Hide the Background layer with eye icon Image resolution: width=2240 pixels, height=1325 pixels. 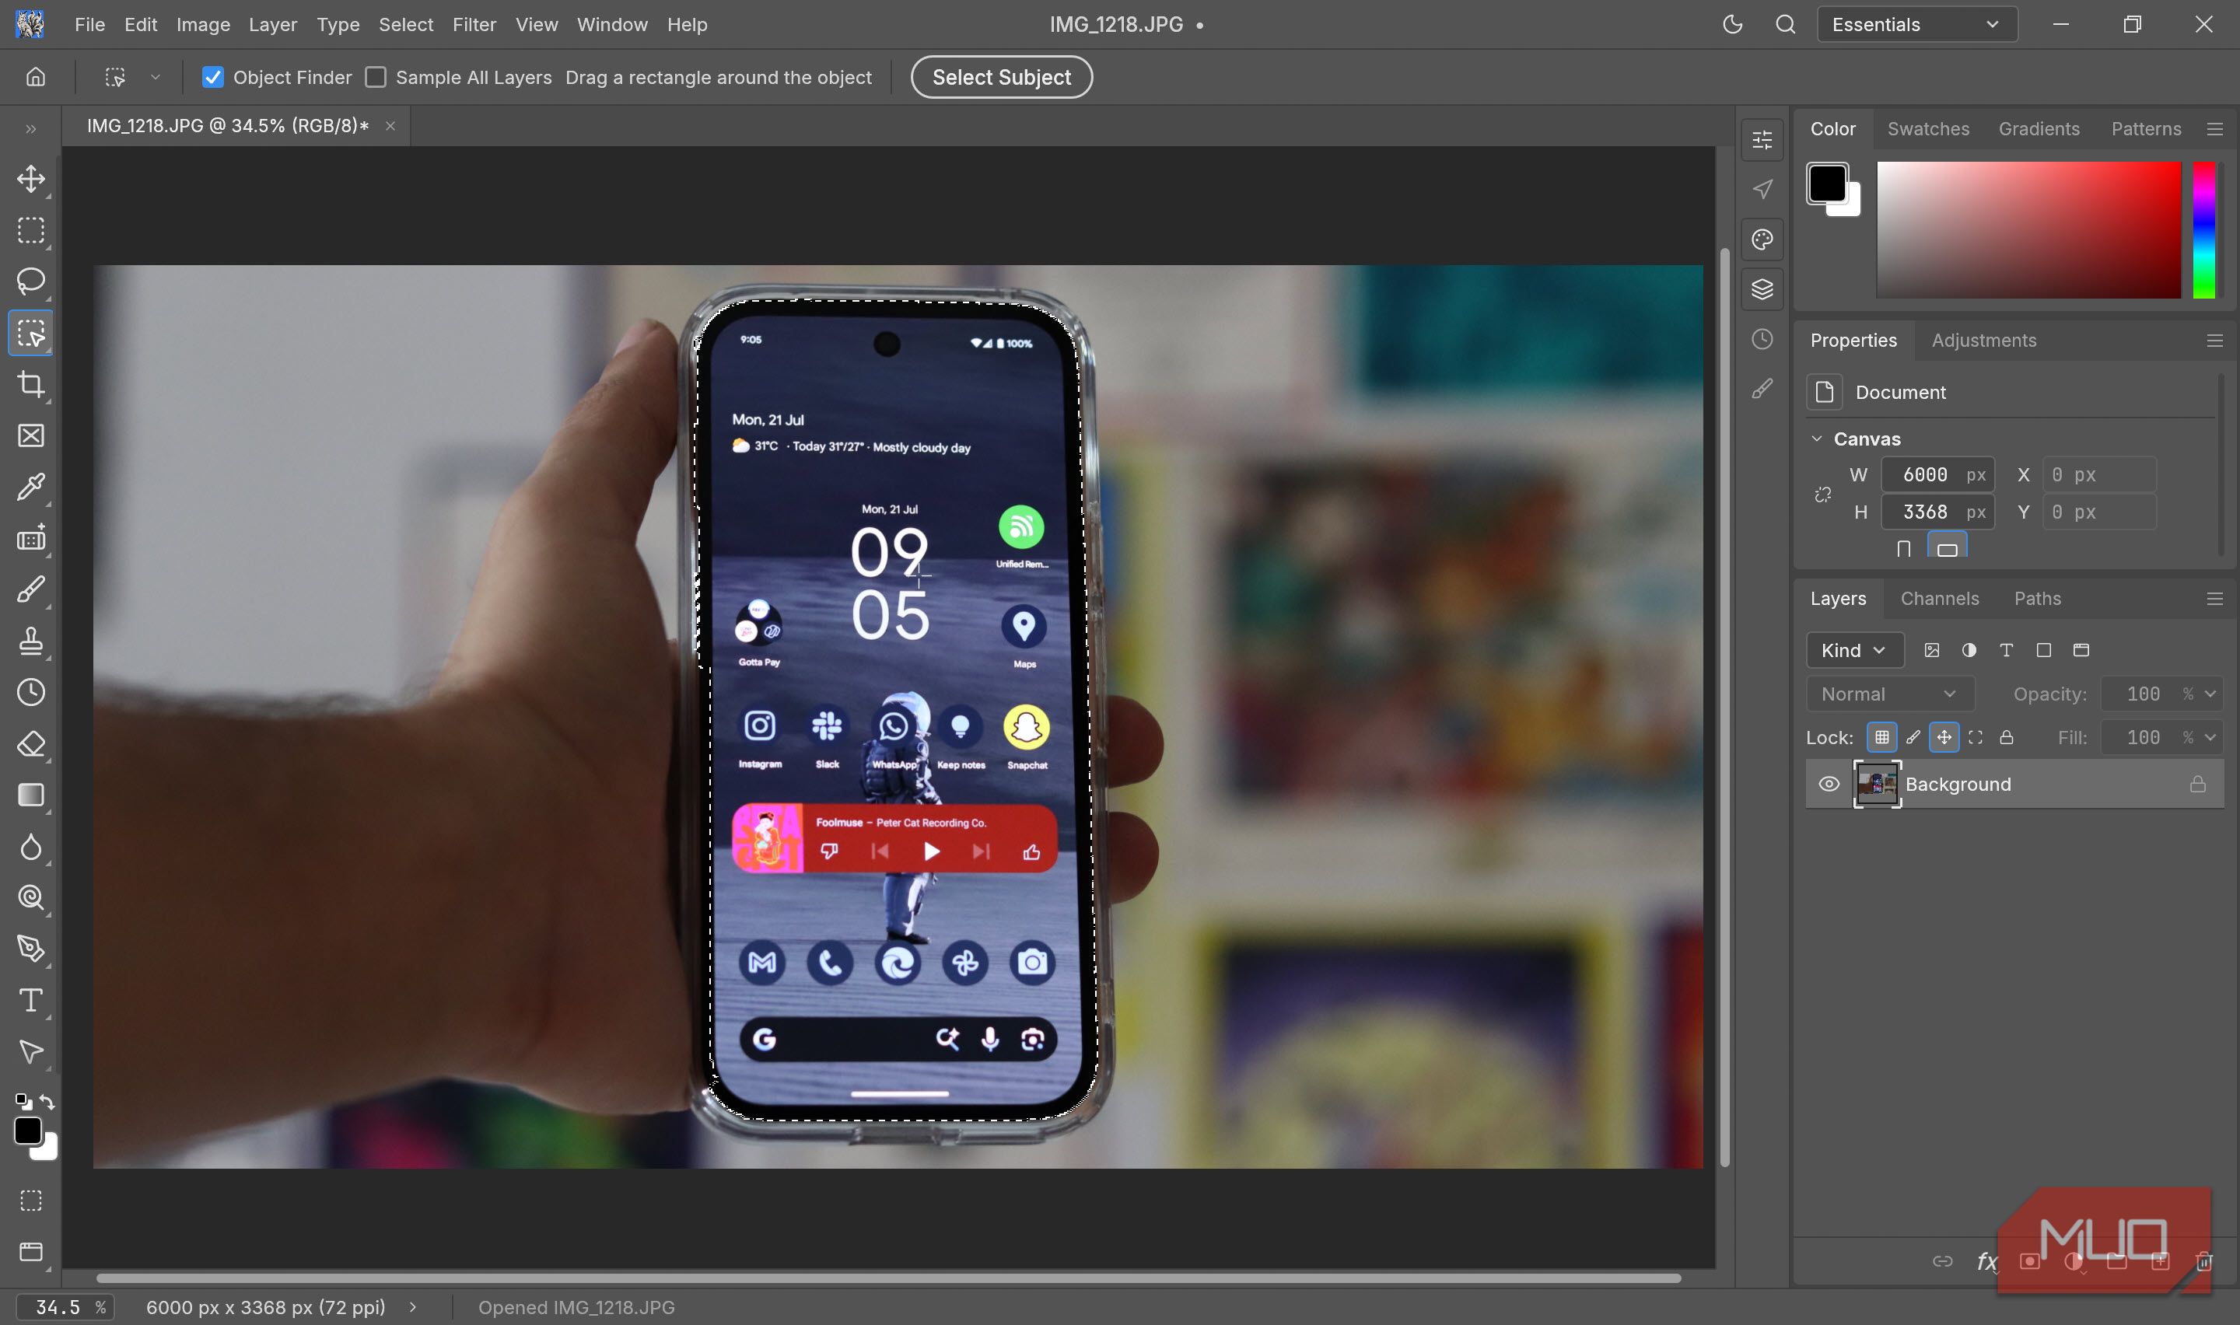click(1829, 784)
